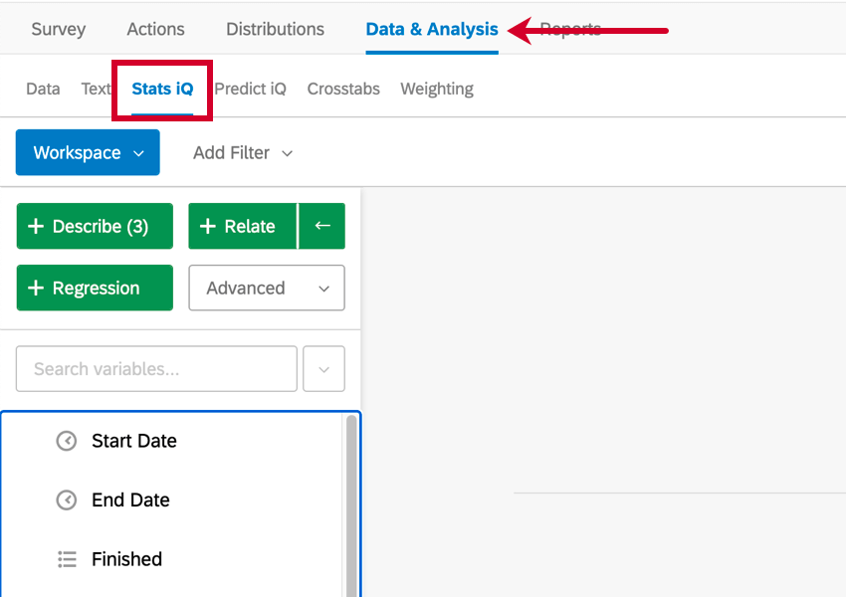This screenshot has width=846, height=597.
Task: Click the plus icon on the Regression button
Action: tap(35, 288)
